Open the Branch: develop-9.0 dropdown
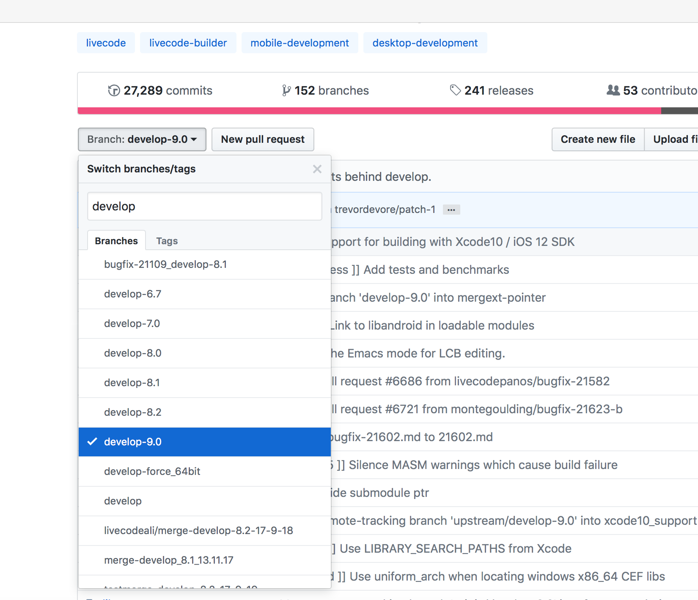698x600 pixels. coord(142,139)
